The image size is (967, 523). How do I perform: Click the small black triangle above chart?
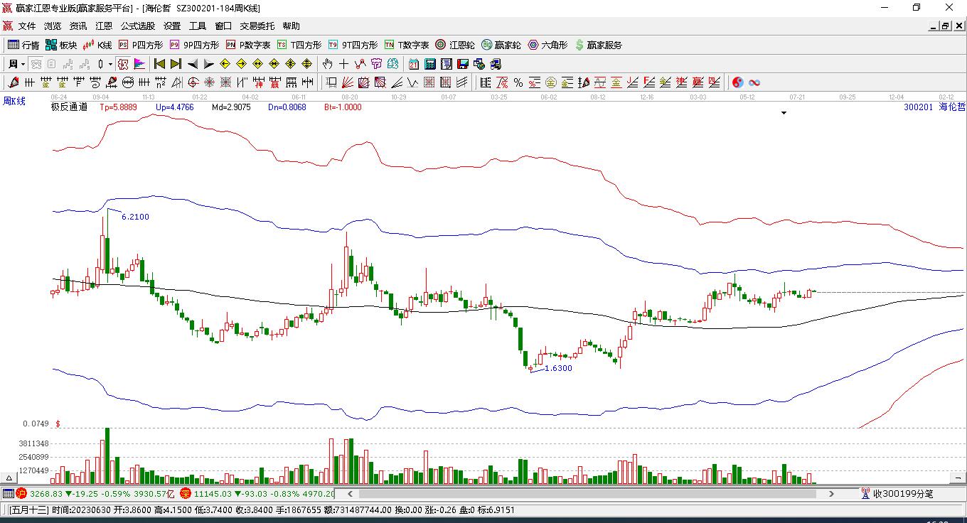coord(784,113)
